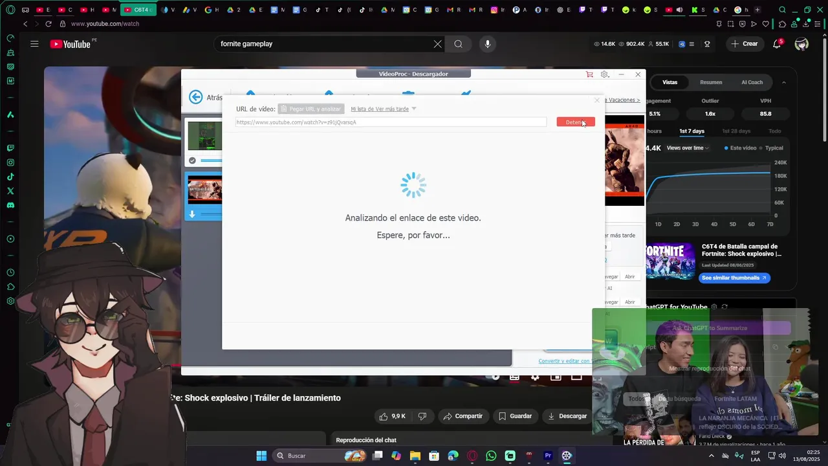The image size is (828, 466).
Task: Open Opera GX from taskbar
Action: [472, 456]
